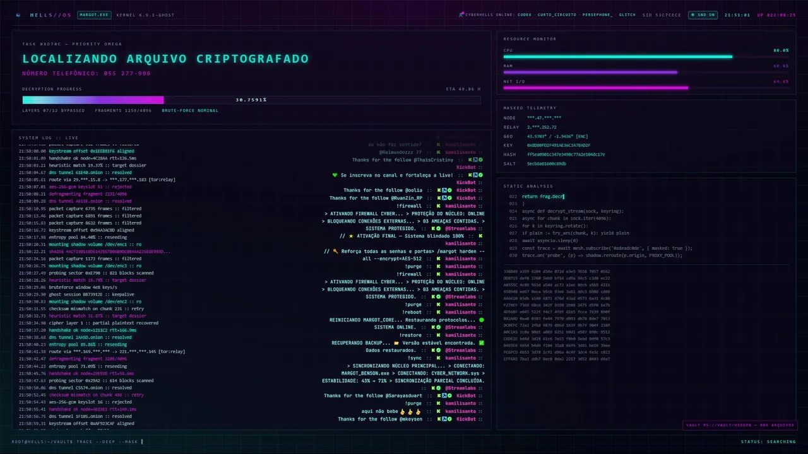Click the !restore chat command
The height and width of the screenshot is (454, 808).
pos(411,335)
